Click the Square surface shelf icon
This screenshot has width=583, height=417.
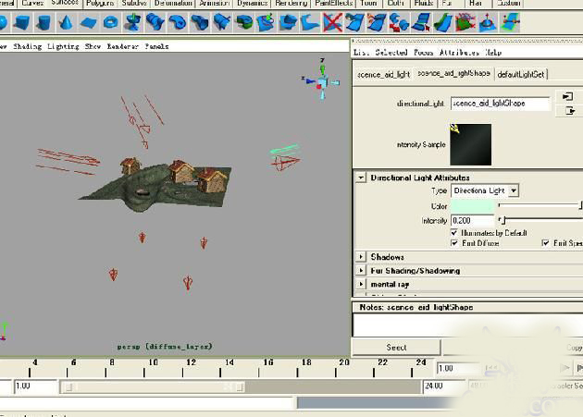pos(266,22)
